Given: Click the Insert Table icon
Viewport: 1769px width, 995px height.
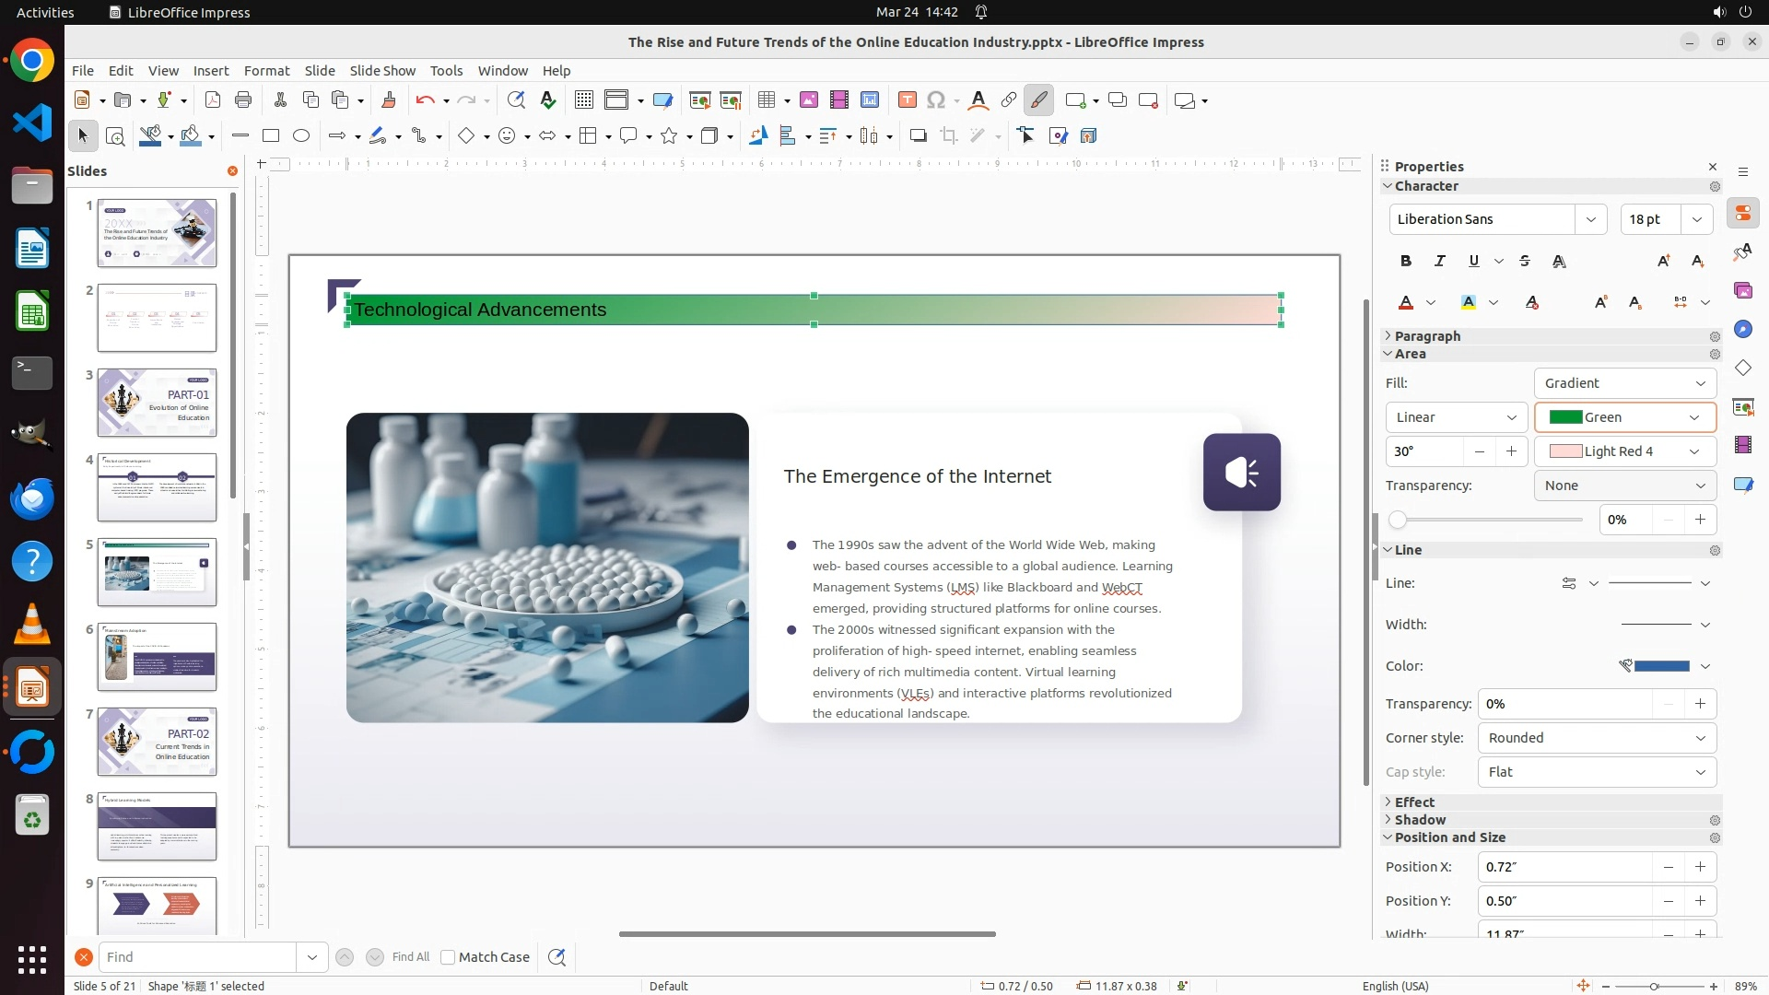Looking at the screenshot, I should coord(766,100).
